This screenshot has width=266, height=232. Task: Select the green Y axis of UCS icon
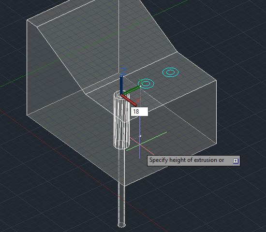132,90
